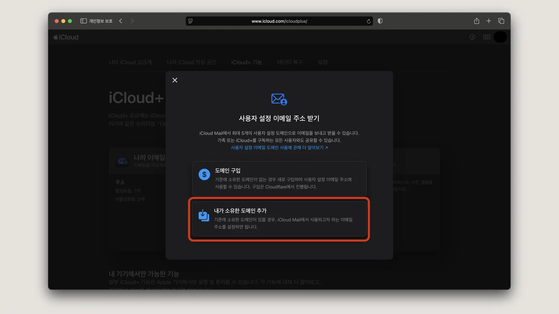Show the tab overview icon
559x314 pixels.
tap(501, 21)
